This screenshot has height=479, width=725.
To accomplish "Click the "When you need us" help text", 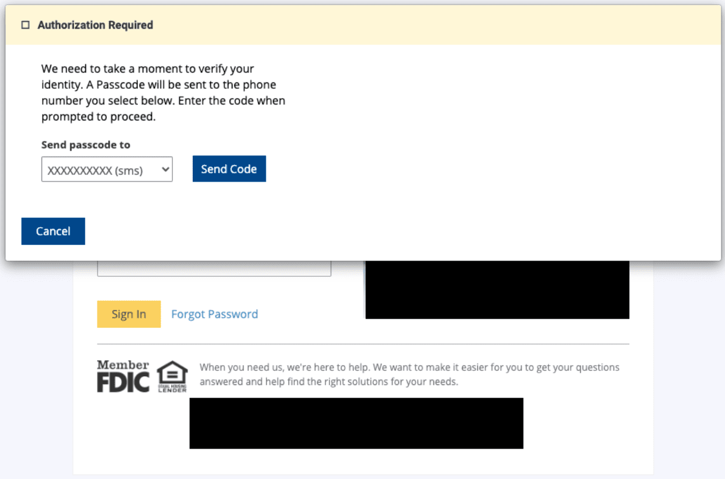I will tap(409, 375).
